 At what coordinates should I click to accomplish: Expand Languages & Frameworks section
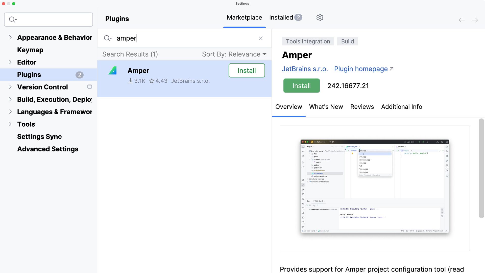[x=10, y=112]
